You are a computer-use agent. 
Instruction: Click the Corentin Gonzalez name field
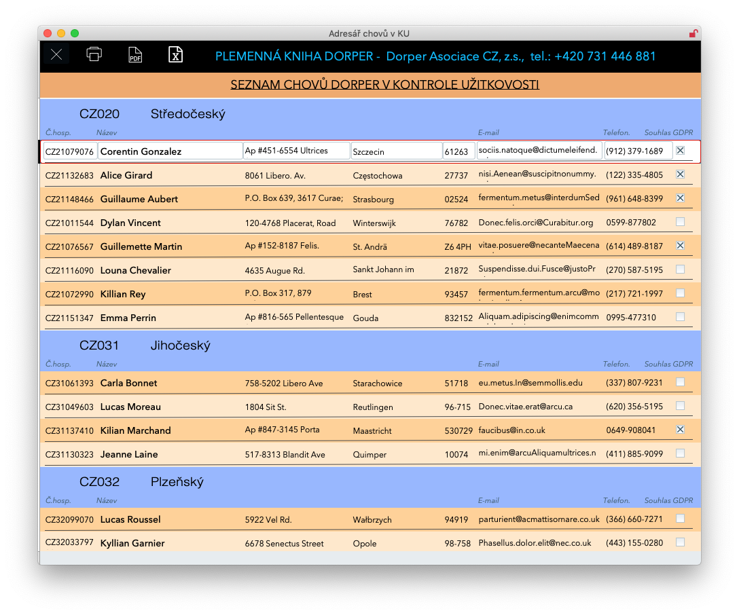pos(170,151)
